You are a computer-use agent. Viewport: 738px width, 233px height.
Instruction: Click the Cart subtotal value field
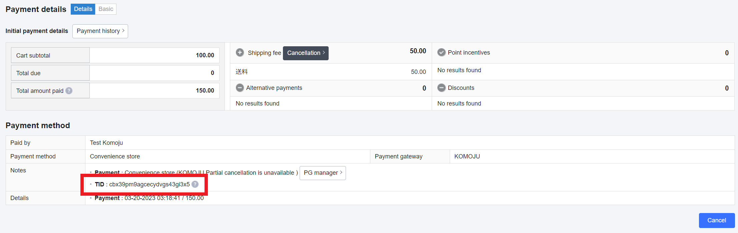(x=154, y=55)
